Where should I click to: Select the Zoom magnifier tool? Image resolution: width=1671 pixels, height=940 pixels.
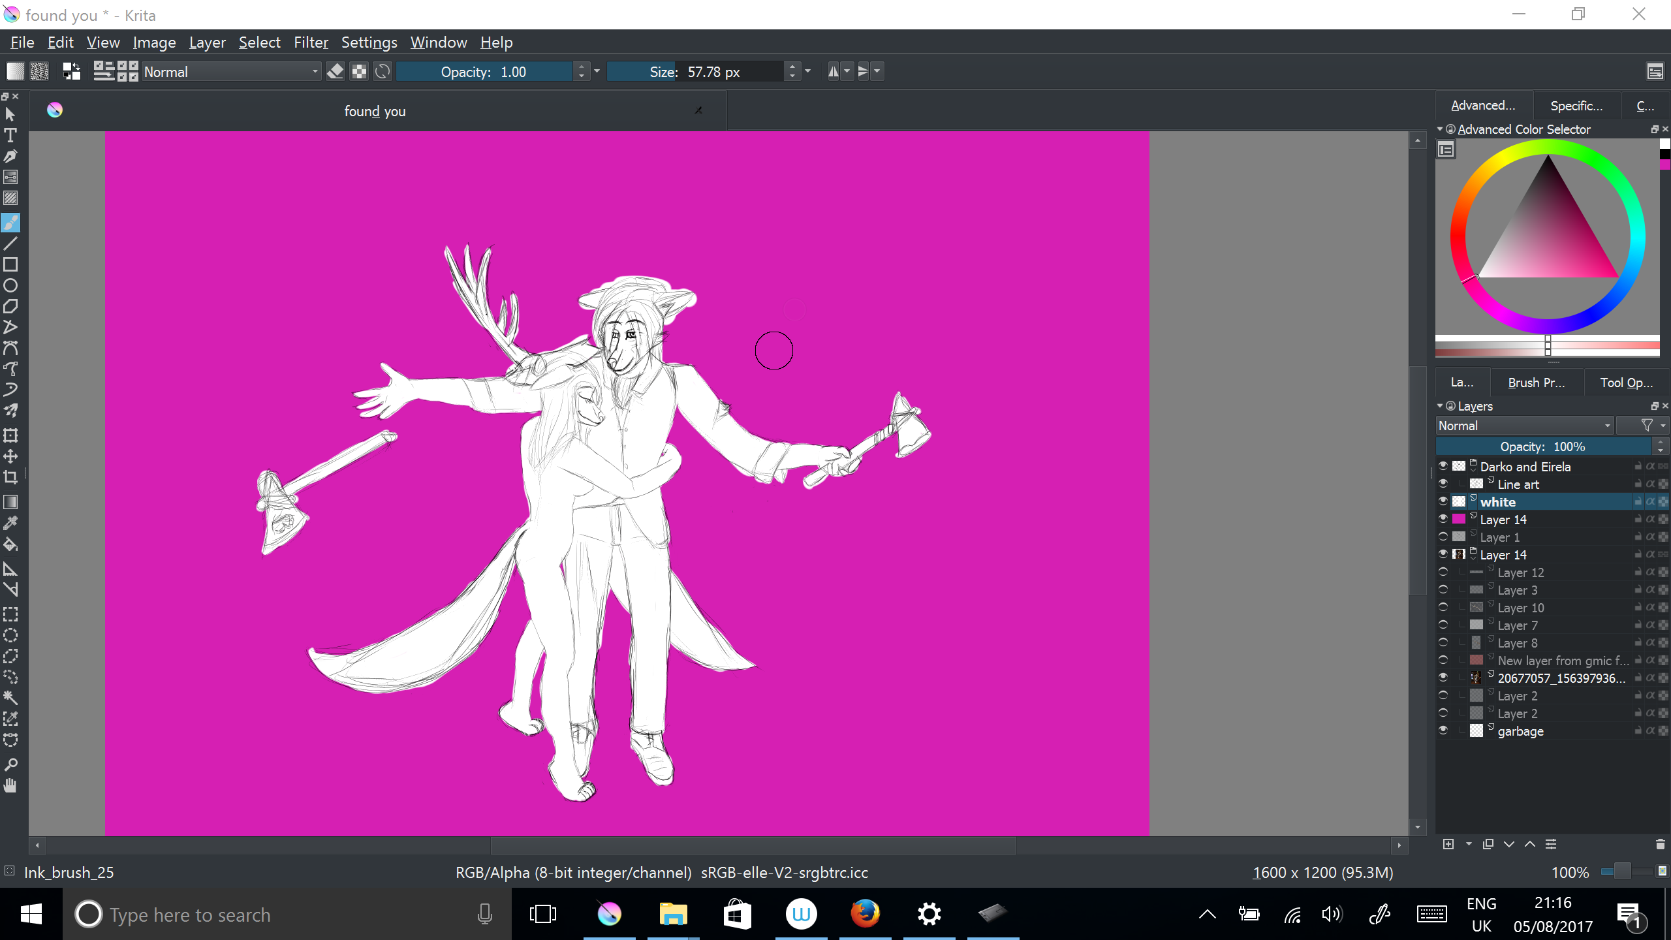(10, 764)
